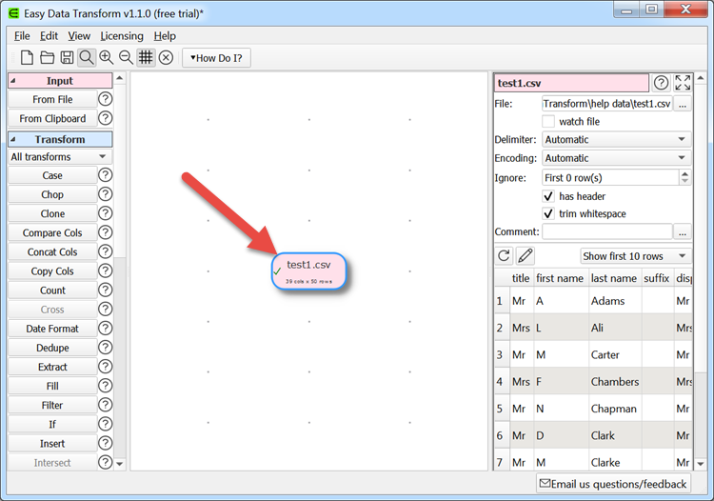Toggle the grid display icon
714x501 pixels.
point(146,58)
